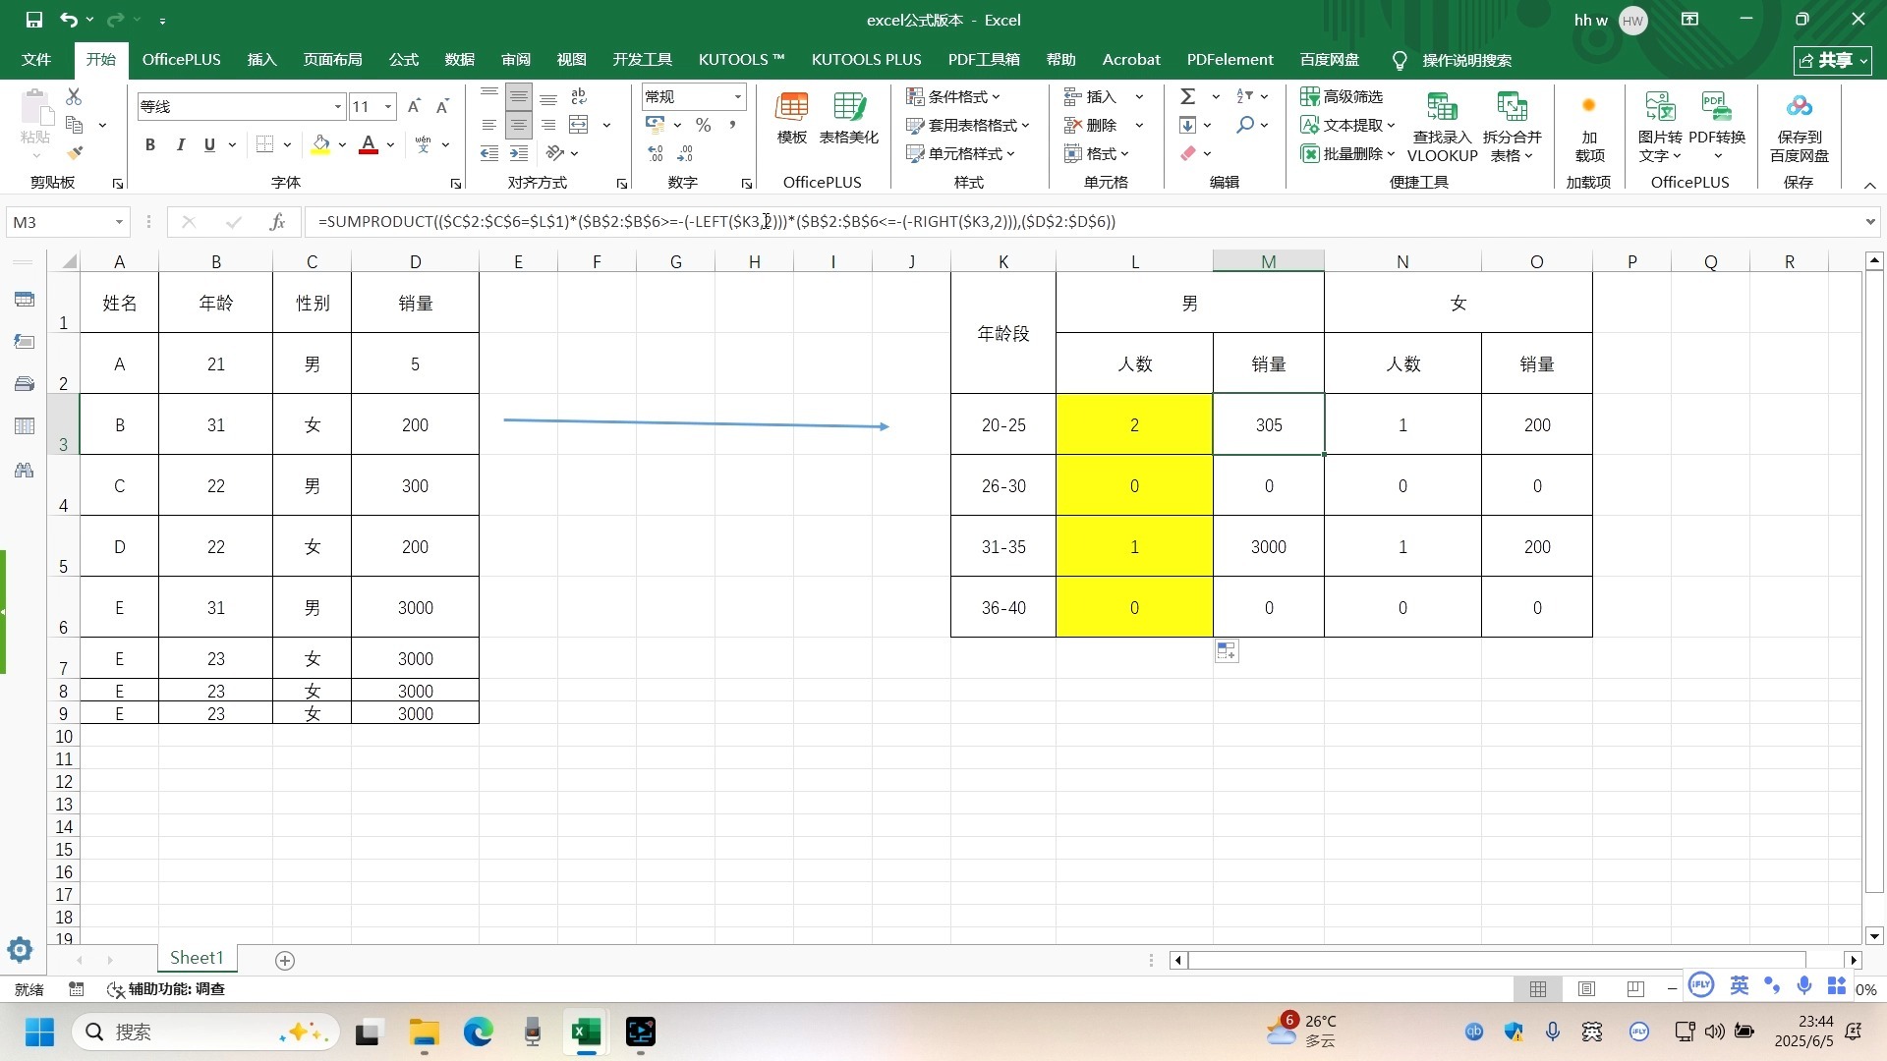Expand the Name Box dropdown
This screenshot has width=1887, height=1061.
[119, 222]
